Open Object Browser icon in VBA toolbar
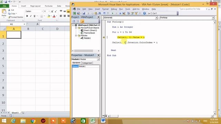Image resolution: width=221 pixels, height=124 pixels. [x=136, y=13]
